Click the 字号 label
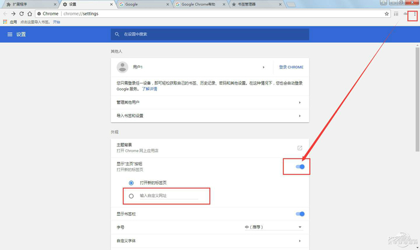420x250 pixels. click(x=120, y=227)
